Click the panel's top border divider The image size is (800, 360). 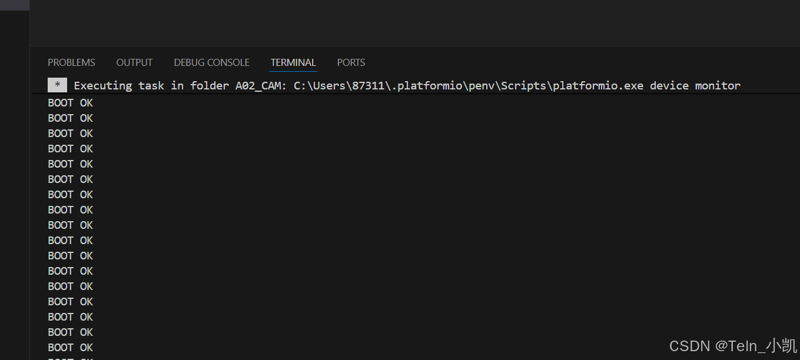[x=415, y=46]
